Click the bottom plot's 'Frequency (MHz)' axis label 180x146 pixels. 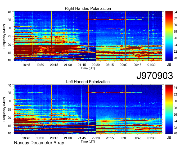point(4,109)
